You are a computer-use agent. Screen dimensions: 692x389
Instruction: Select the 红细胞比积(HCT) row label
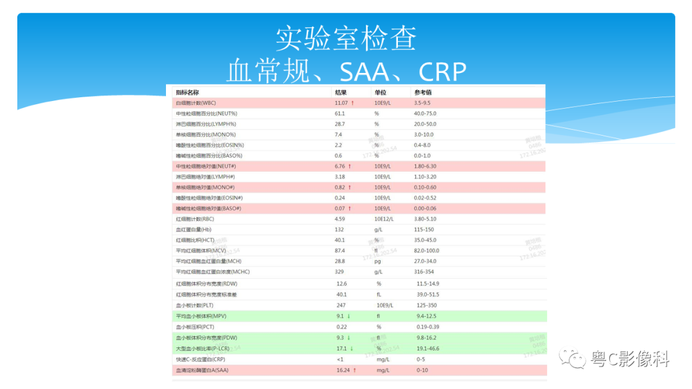195,241
